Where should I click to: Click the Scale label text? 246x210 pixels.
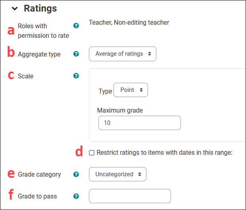[x=26, y=76]
